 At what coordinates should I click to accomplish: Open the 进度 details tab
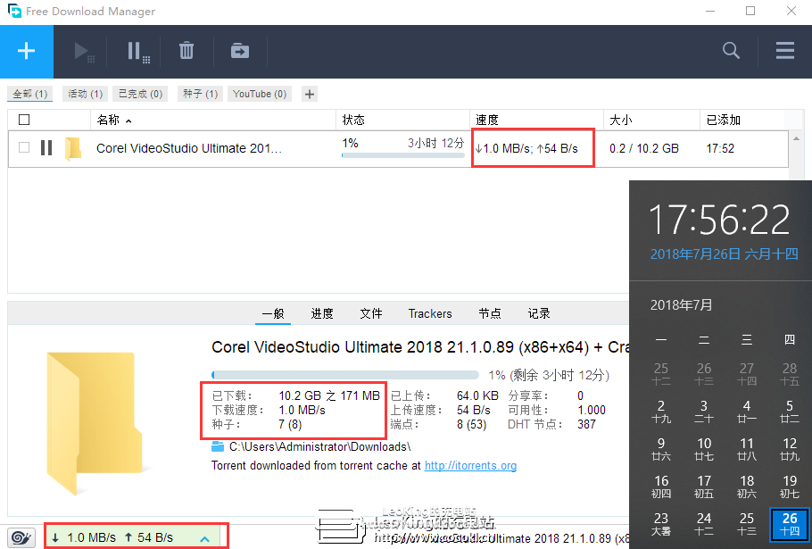click(x=322, y=313)
